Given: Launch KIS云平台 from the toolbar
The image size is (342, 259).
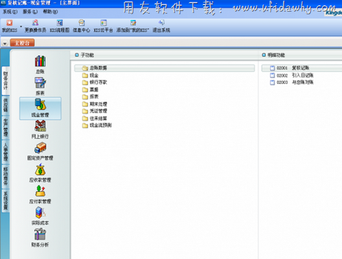Looking at the screenshot, I should 103,26.
